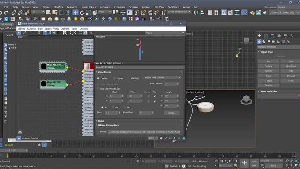
Task: Zoom magnifier icon in Slate view navigation
Action: (165, 138)
